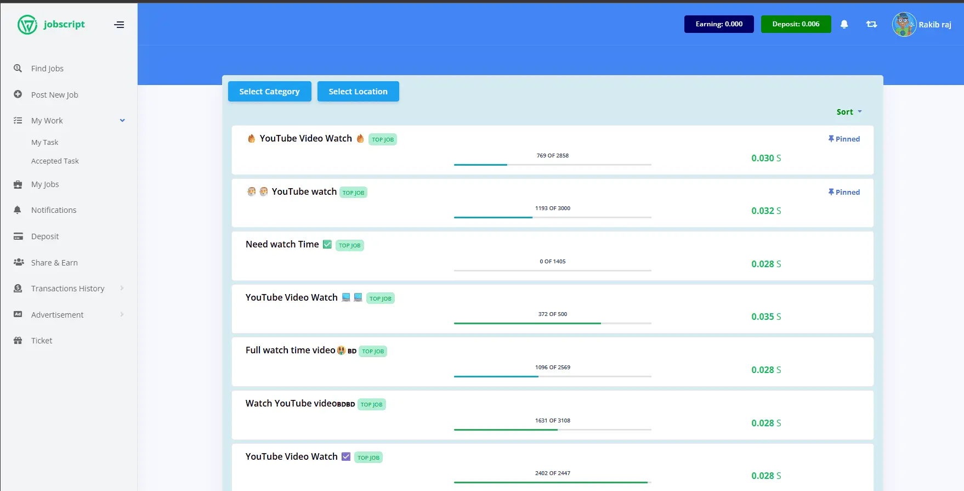964x491 pixels.
Task: Open Share & Earn menu item
Action: coord(54,263)
